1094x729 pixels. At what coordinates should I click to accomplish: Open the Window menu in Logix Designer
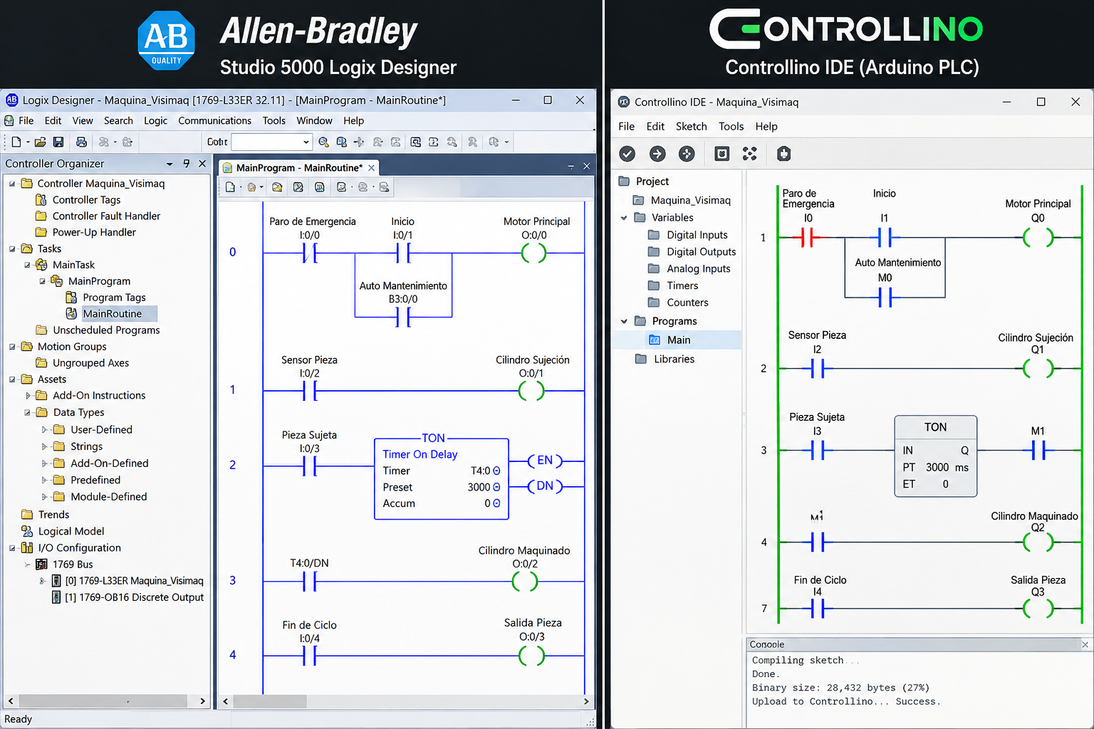click(x=314, y=120)
